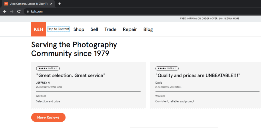Click "21 Jul 2022 | CO, United States" text
The height and width of the screenshot is (128, 261).
click(168, 87)
